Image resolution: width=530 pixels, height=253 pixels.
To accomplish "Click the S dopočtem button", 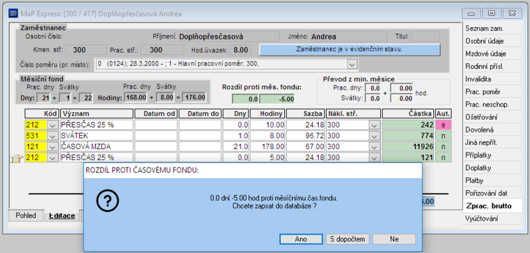I will [347, 239].
